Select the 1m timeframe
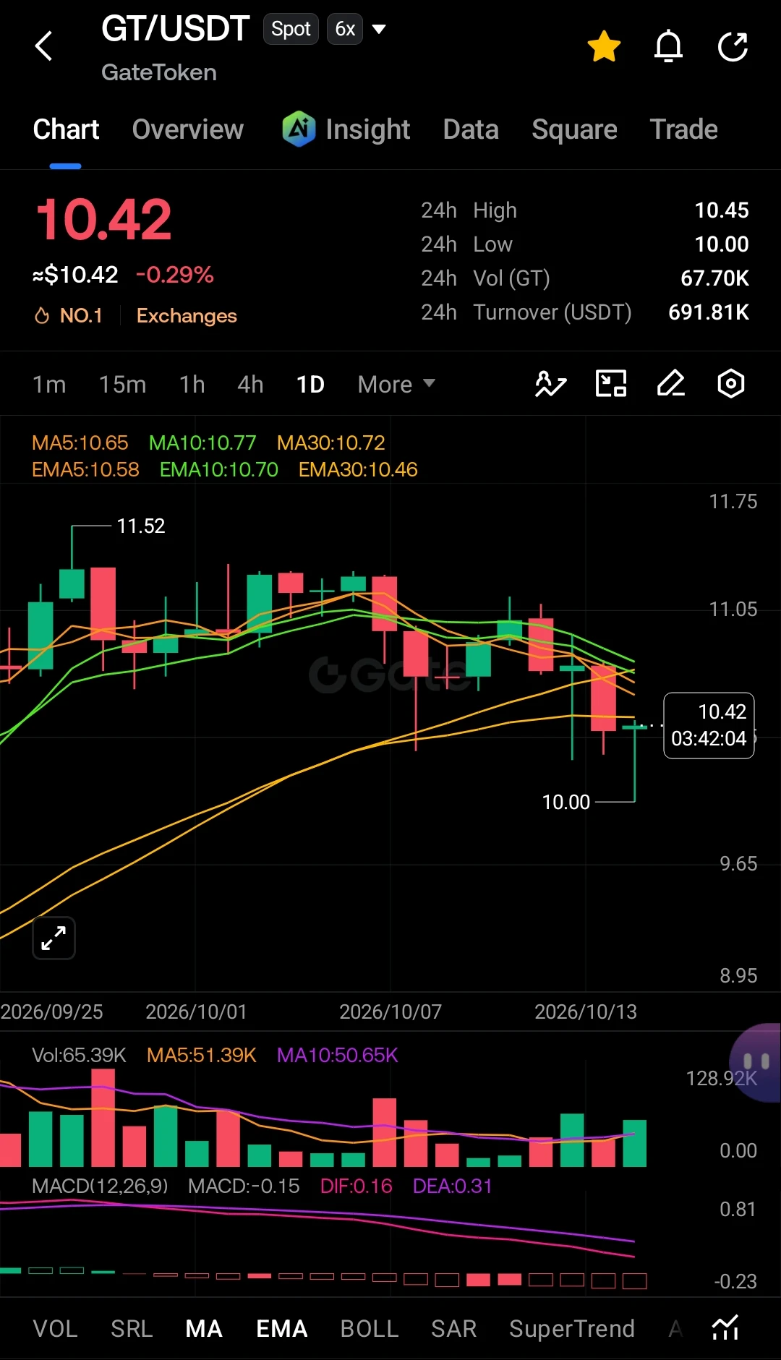The width and height of the screenshot is (781, 1360). click(49, 385)
